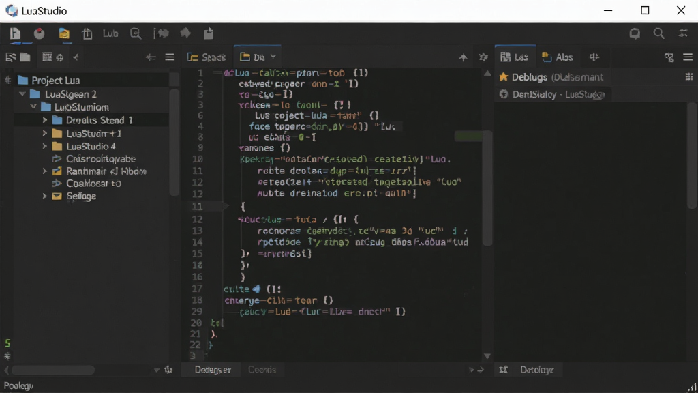The height and width of the screenshot is (393, 698).
Task: Click the back arrow in project panel
Action: click(x=151, y=57)
